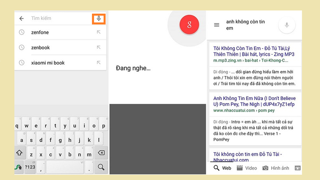Tap the u key on keyboard
320x180 pixels.
pyautogui.click(x=75, y=124)
